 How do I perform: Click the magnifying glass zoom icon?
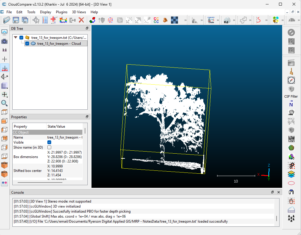click(4, 103)
